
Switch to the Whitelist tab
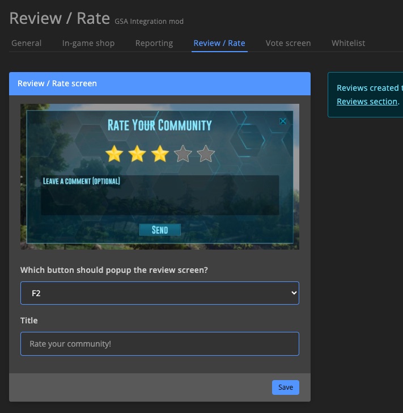click(348, 43)
